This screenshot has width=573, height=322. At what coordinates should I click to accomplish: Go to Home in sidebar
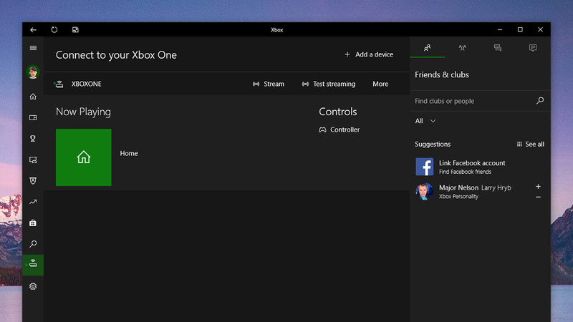(33, 97)
